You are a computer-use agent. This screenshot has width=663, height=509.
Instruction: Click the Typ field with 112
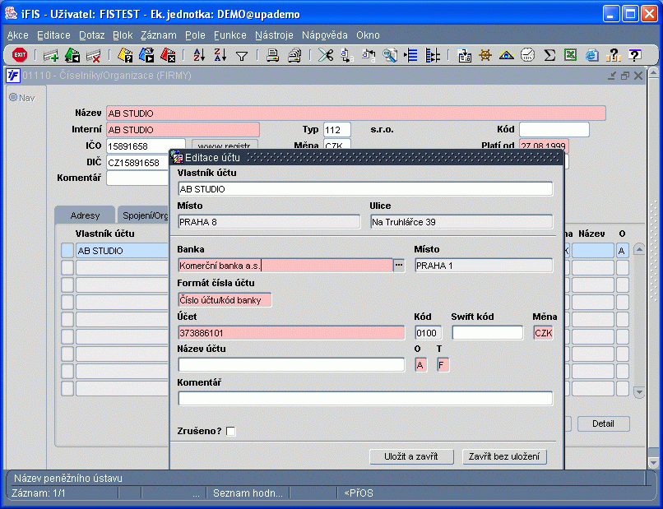point(337,130)
